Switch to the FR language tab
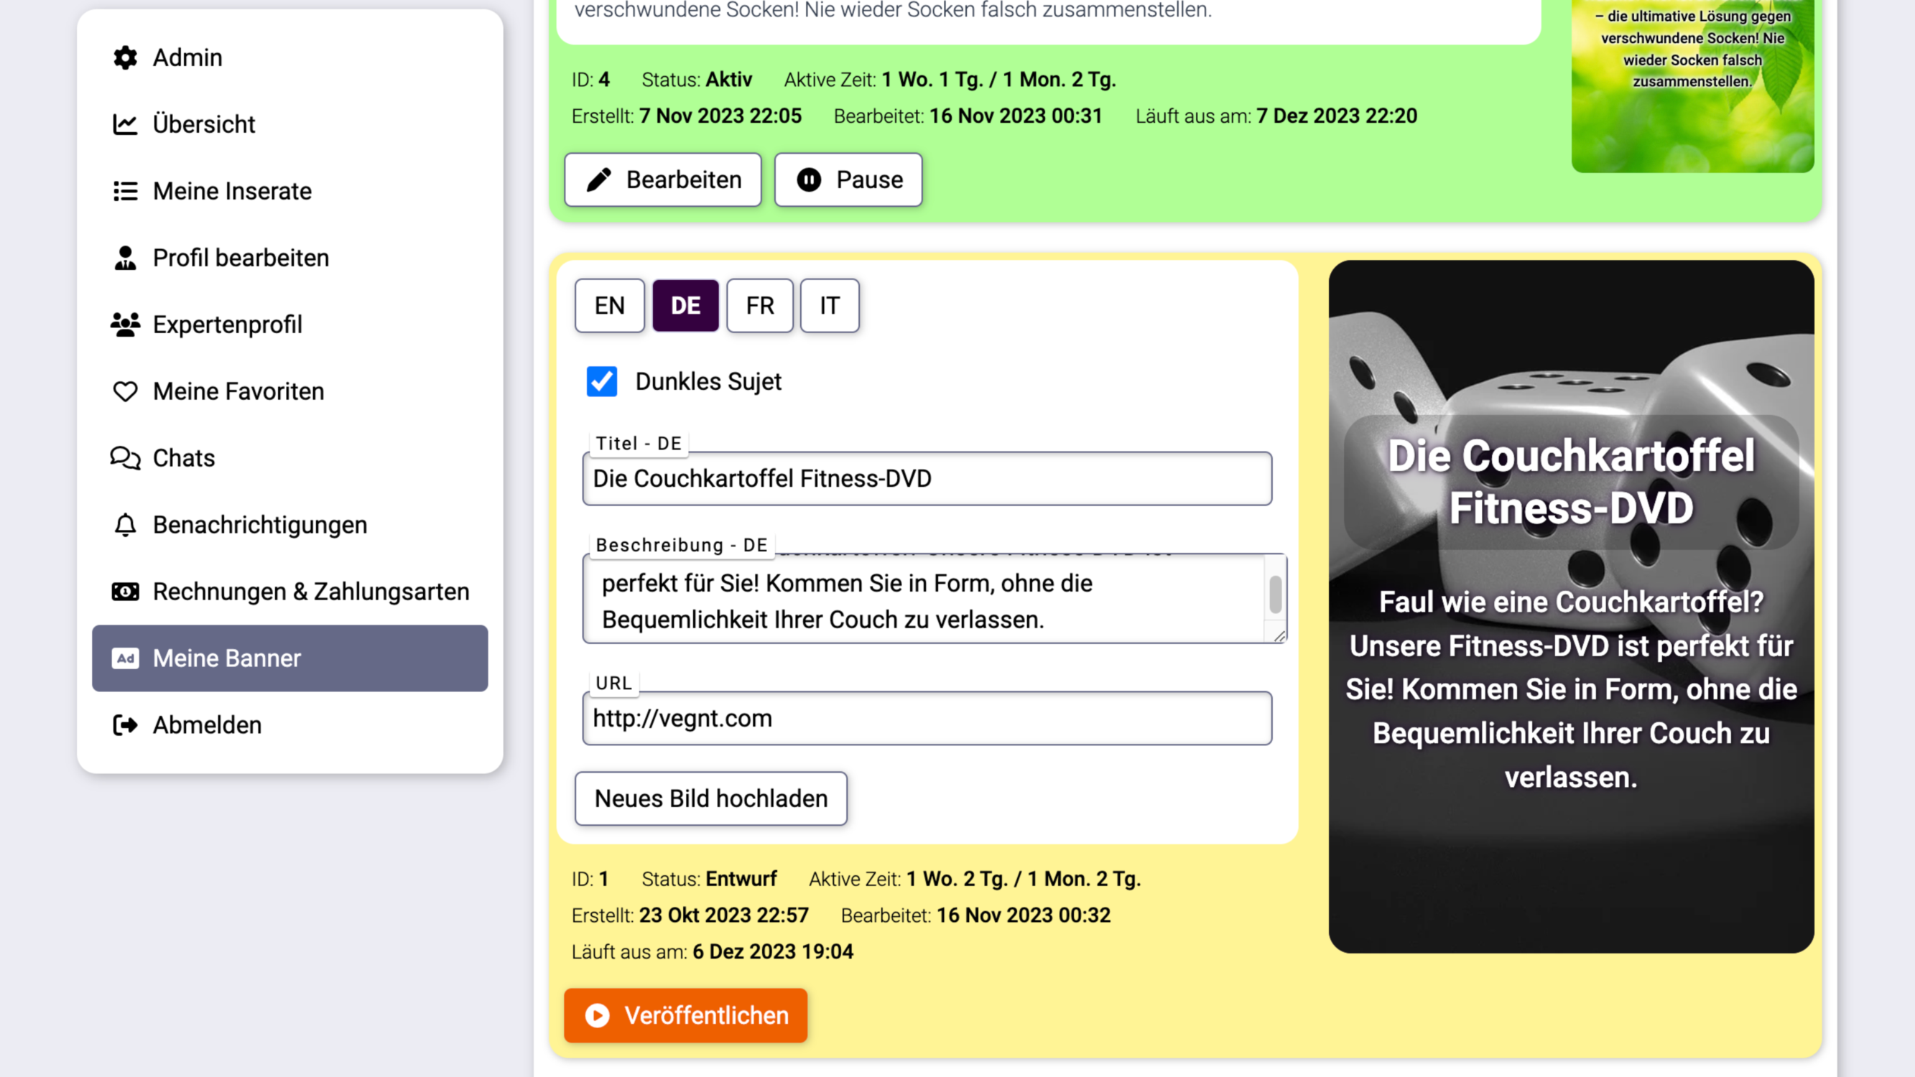 coord(759,305)
